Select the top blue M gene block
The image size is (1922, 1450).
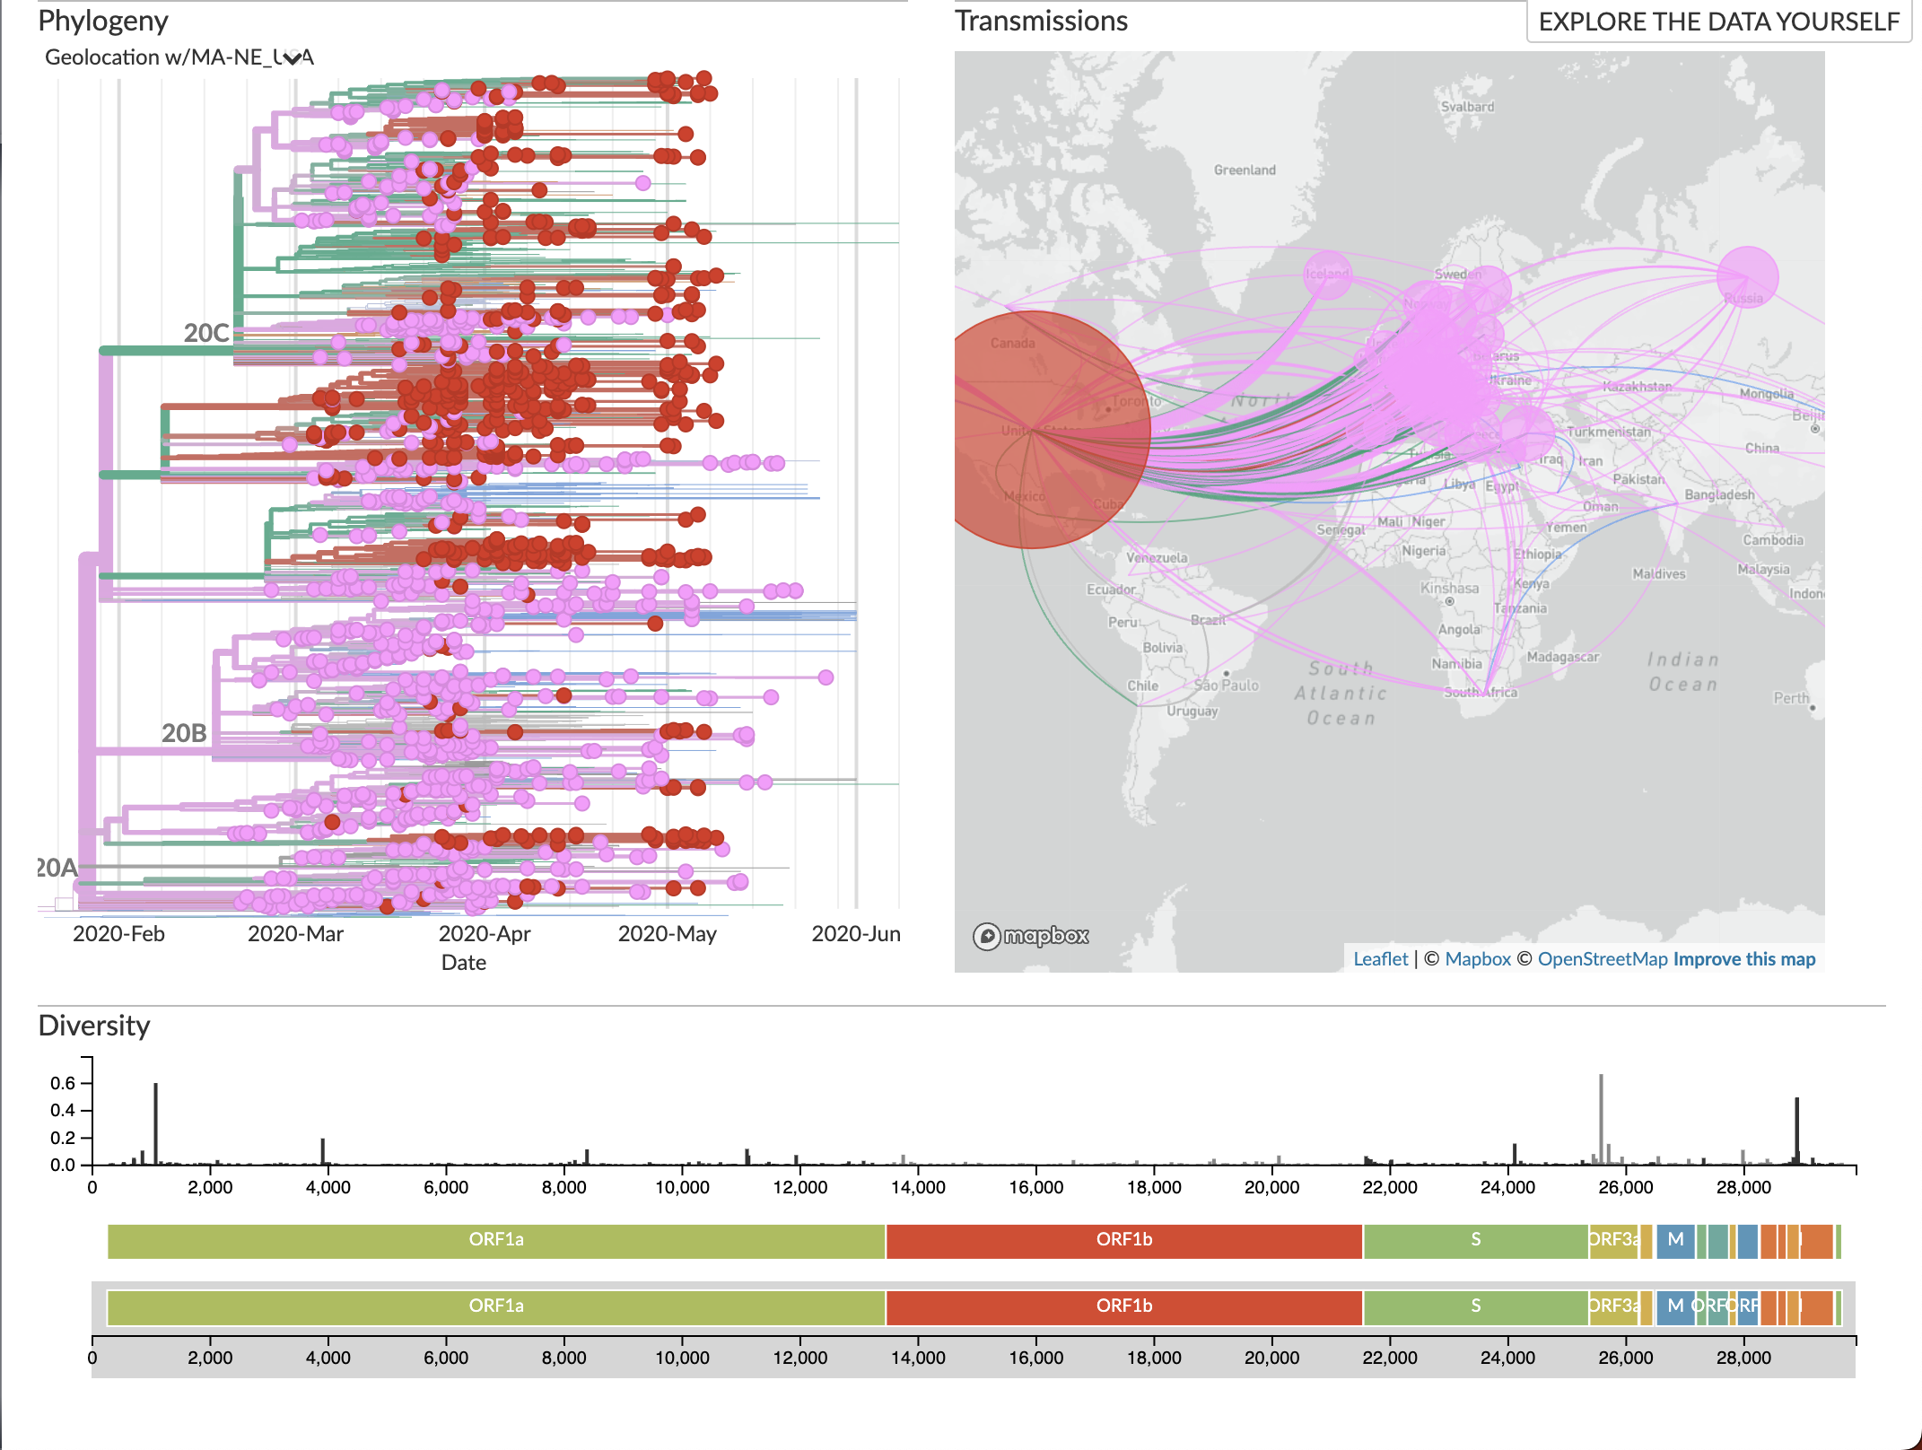[x=1674, y=1240]
